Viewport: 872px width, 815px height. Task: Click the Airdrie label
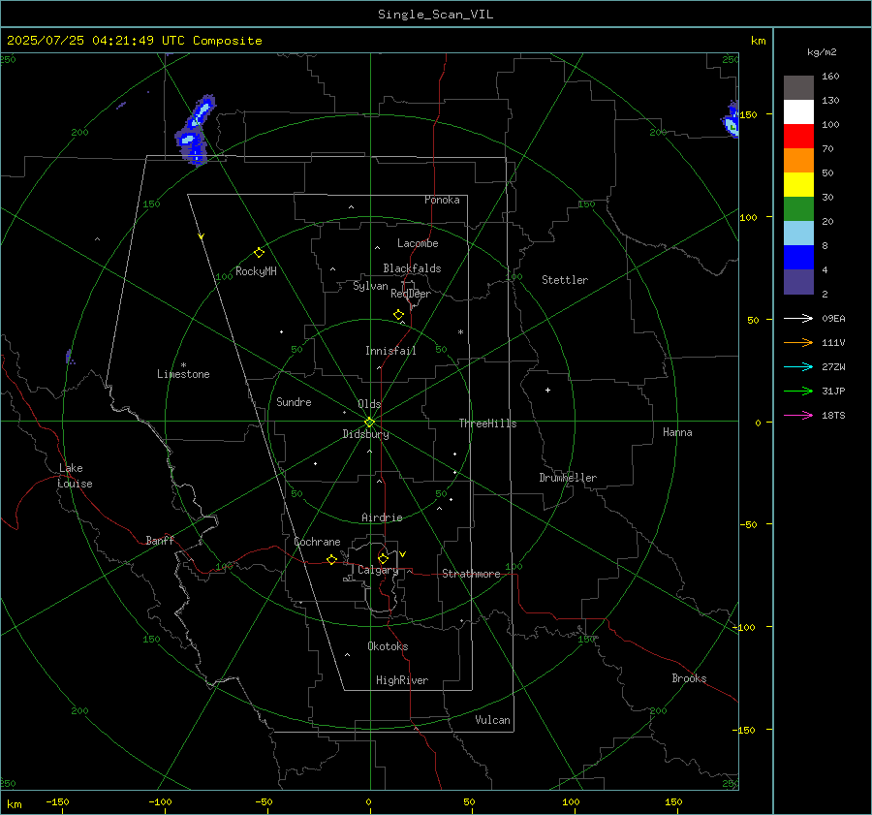(x=382, y=517)
